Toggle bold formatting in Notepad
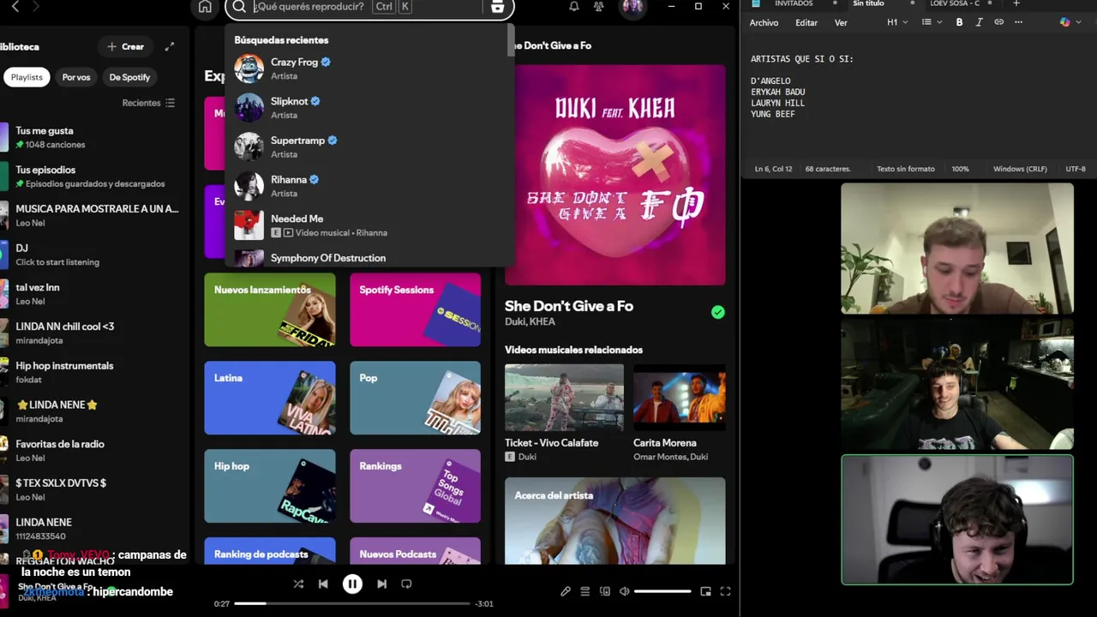This screenshot has width=1097, height=617. 959,22
